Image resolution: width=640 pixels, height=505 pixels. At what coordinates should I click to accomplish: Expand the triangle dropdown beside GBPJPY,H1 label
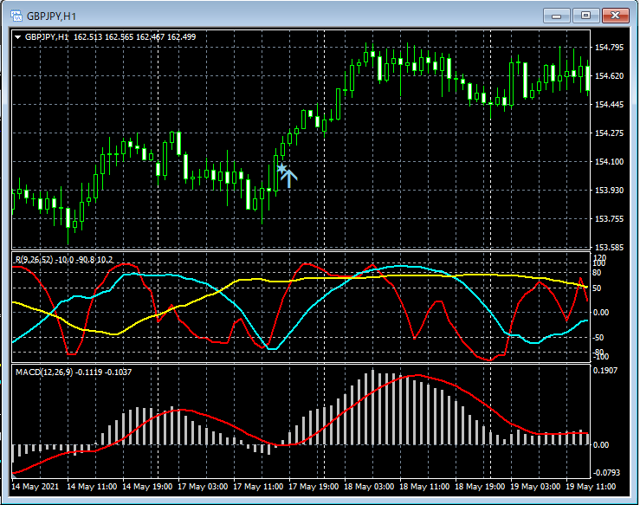(x=18, y=37)
